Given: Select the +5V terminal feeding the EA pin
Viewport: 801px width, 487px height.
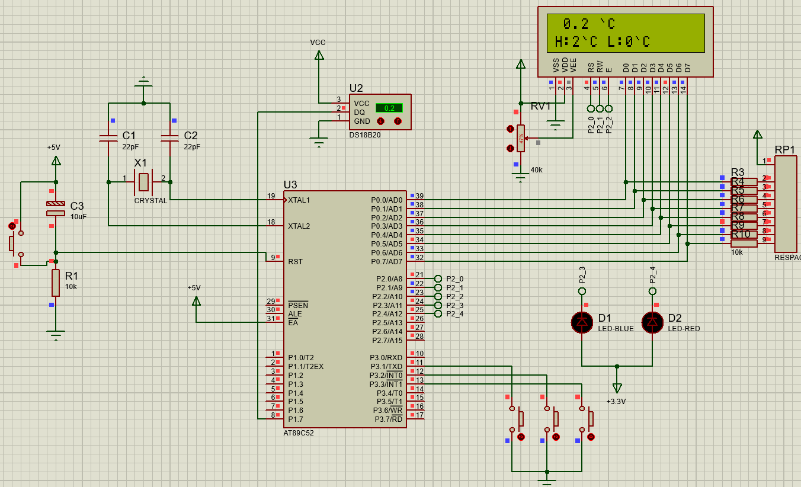Looking at the screenshot, I should pos(196,301).
